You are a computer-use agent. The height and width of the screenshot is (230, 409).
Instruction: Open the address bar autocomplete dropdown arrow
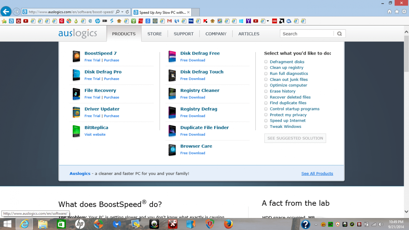point(122,12)
